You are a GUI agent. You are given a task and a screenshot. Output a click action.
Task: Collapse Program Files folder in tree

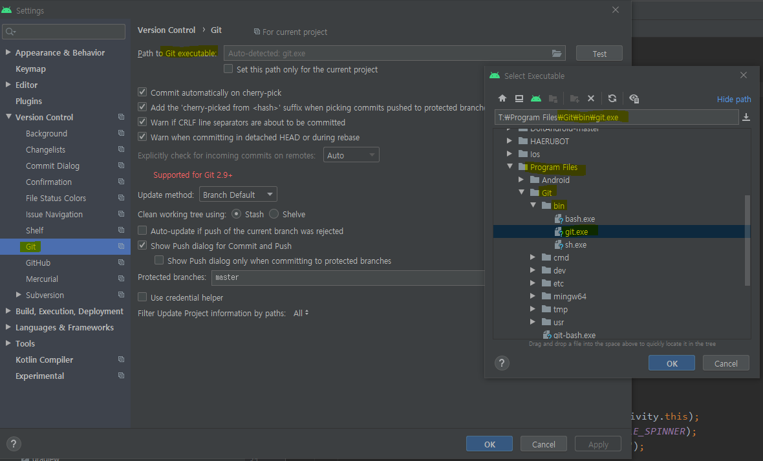(510, 166)
